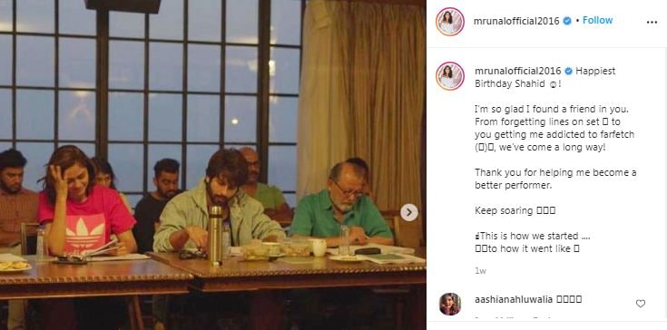This screenshot has height=330, width=667.
Task: Click 'This is how we started' text
Action: tap(532, 236)
